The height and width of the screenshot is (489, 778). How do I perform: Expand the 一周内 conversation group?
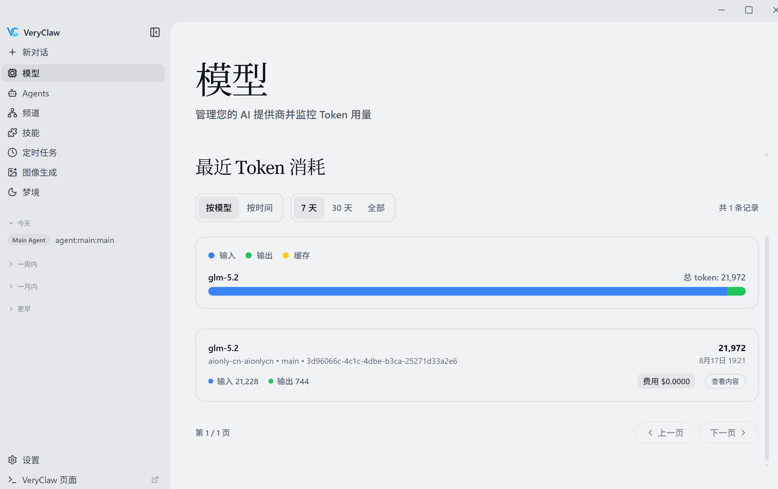click(23, 264)
